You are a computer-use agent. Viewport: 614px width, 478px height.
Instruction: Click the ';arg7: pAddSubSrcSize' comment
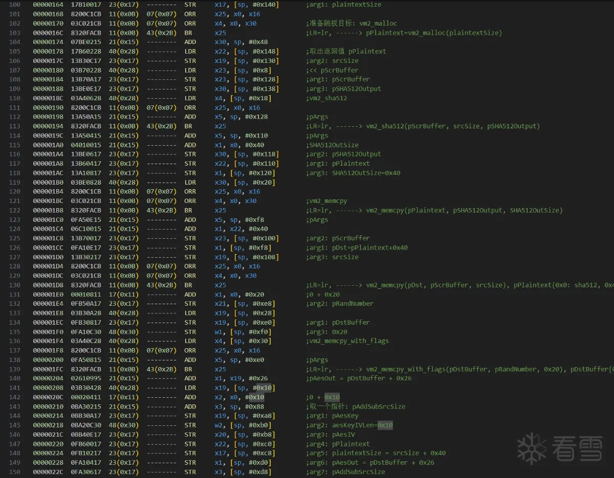(x=345, y=472)
